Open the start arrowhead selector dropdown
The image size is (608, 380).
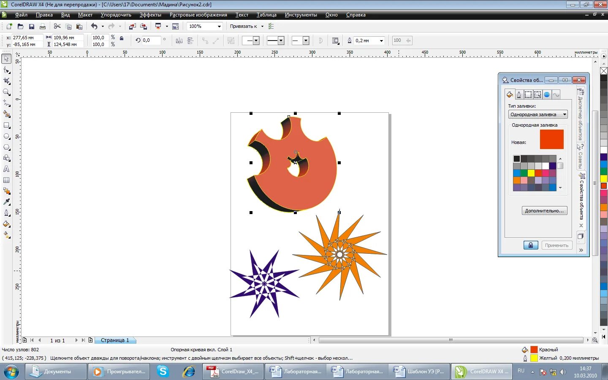255,41
